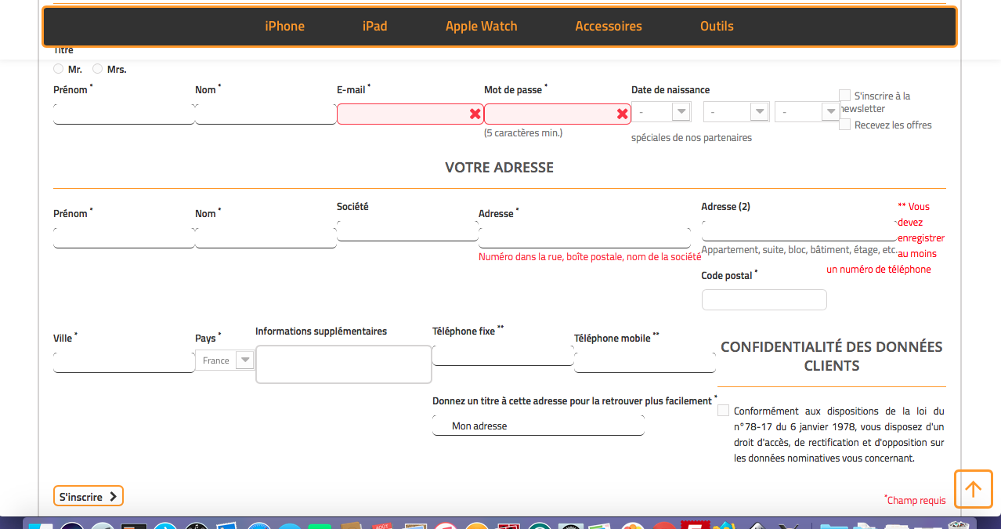Submit with the S'inscrire button

89,496
